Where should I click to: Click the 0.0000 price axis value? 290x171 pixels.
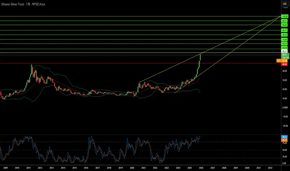coord(285,108)
